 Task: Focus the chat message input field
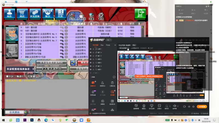(58, 112)
